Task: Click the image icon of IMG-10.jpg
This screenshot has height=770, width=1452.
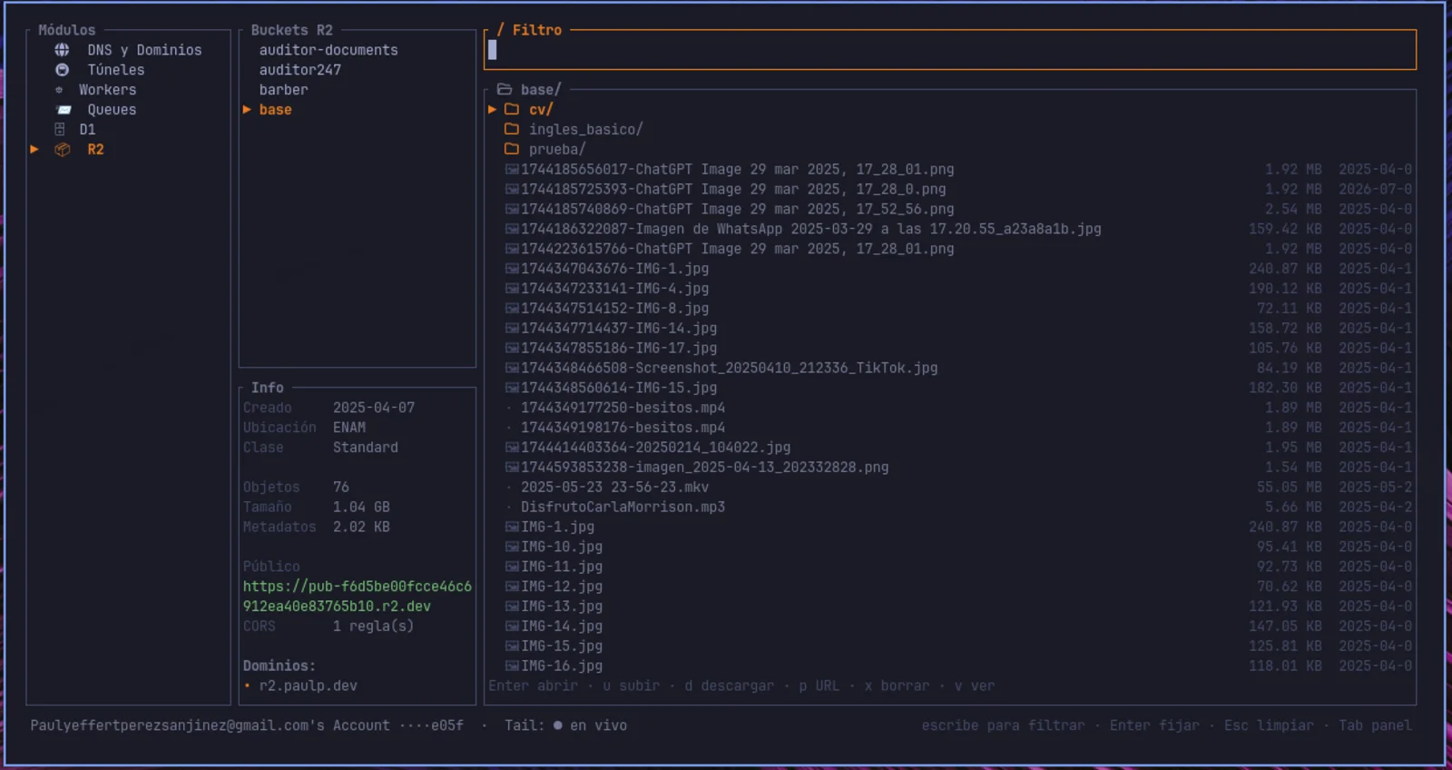Action: pos(512,547)
